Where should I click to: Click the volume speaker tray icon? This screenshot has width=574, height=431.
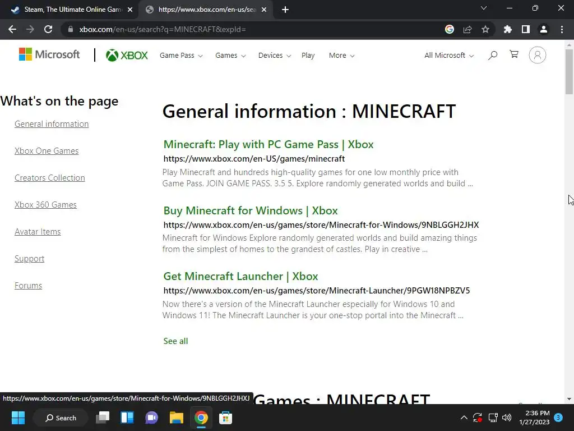tap(507, 418)
